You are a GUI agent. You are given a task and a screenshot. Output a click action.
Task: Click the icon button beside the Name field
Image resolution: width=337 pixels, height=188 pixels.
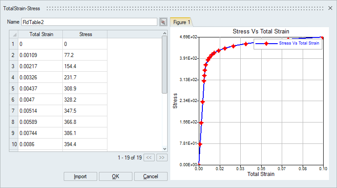(163, 22)
